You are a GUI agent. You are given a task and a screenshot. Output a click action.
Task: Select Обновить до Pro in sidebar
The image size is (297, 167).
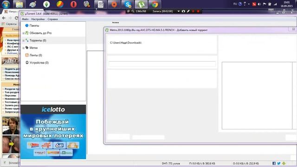40,33
